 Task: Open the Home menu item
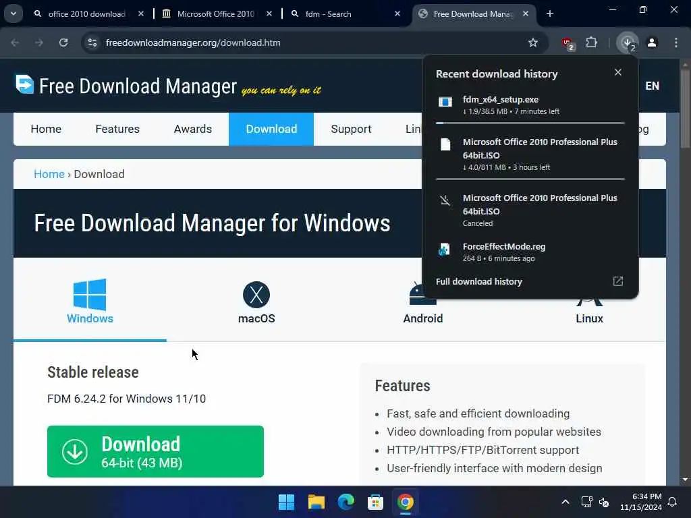[x=46, y=129]
